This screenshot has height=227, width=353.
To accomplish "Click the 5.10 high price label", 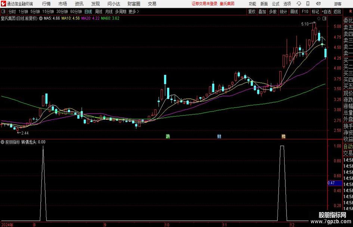I will pos(305,24).
